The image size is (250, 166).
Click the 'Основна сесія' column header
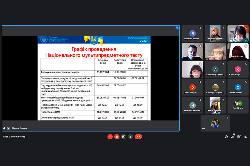(103, 61)
